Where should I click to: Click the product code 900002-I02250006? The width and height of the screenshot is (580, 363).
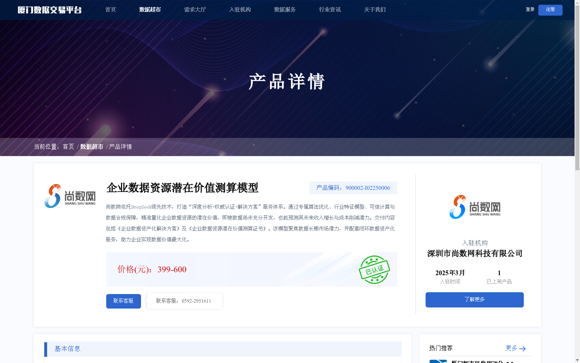coord(368,188)
